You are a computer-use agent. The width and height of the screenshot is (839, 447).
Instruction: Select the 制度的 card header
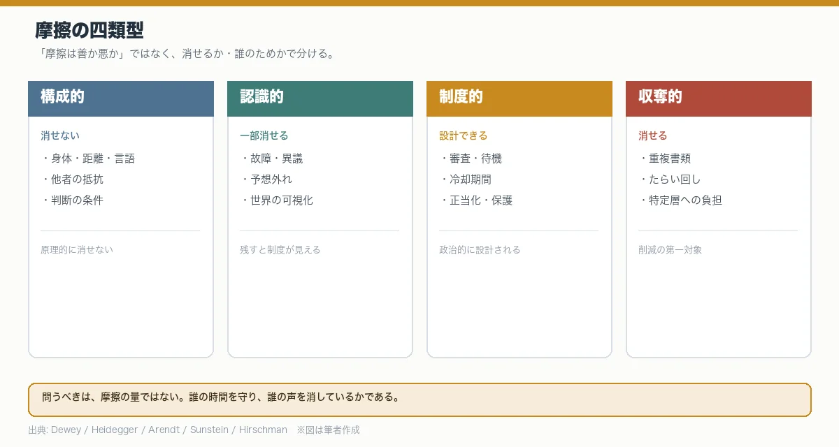point(519,98)
